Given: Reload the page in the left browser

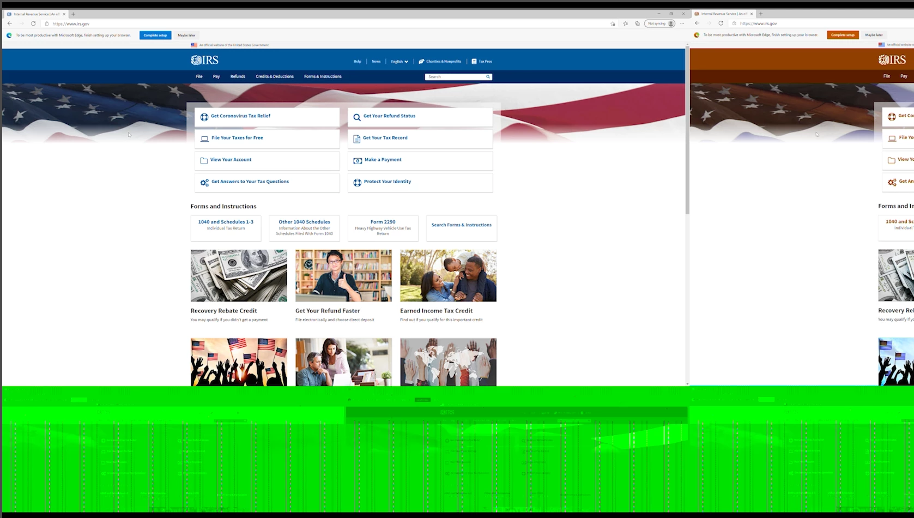Looking at the screenshot, I should [x=33, y=23].
